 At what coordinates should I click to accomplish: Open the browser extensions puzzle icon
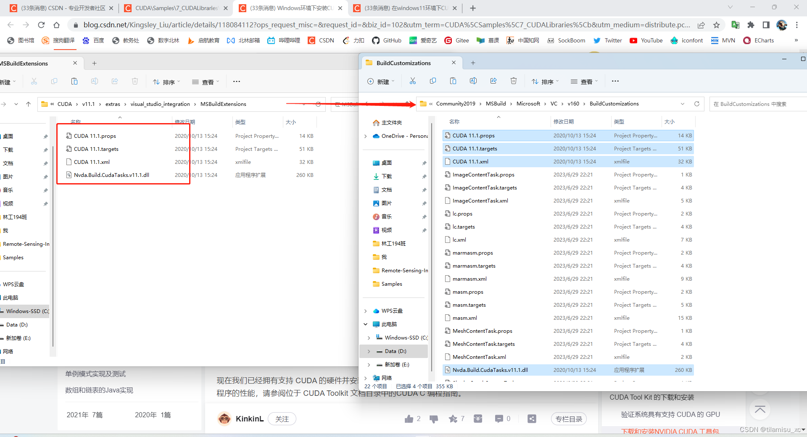click(751, 25)
